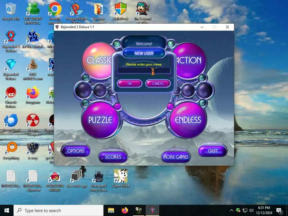Select the first !INSTALLIN text file icon
Viewport: 288px width, 216px height.
pyautogui.click(x=11, y=179)
